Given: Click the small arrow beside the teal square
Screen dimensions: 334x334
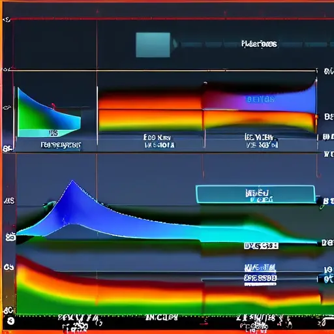Looking at the screenshot, I should tap(175, 44).
